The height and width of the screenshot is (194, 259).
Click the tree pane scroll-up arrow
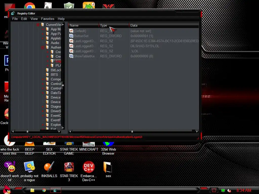(x=63, y=24)
